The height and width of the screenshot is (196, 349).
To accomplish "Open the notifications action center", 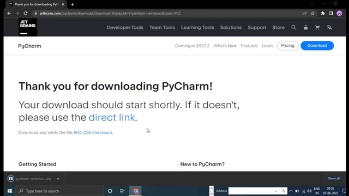I will click(344, 191).
